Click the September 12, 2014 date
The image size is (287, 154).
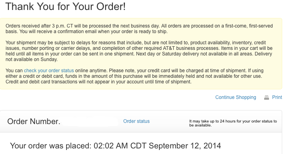(185, 146)
